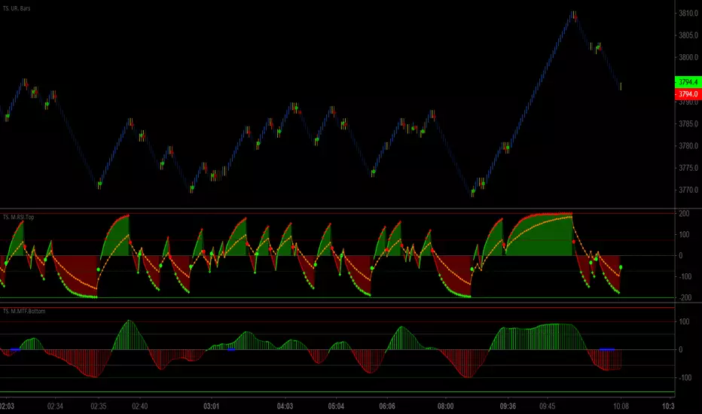Click the red 3794.0 price tag
The height and width of the screenshot is (414, 702).
click(x=686, y=93)
